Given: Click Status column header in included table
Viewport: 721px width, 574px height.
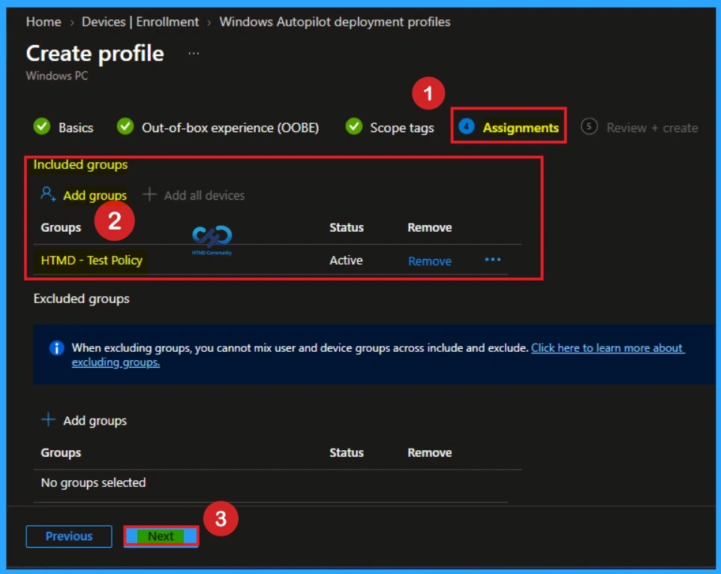Looking at the screenshot, I should pos(347,227).
